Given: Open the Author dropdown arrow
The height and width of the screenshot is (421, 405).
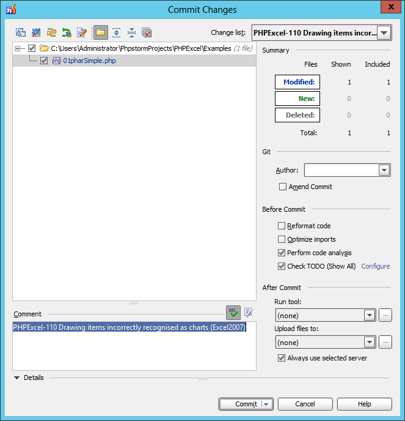Looking at the screenshot, I should (x=384, y=170).
